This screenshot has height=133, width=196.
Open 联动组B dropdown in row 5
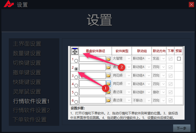141,92
